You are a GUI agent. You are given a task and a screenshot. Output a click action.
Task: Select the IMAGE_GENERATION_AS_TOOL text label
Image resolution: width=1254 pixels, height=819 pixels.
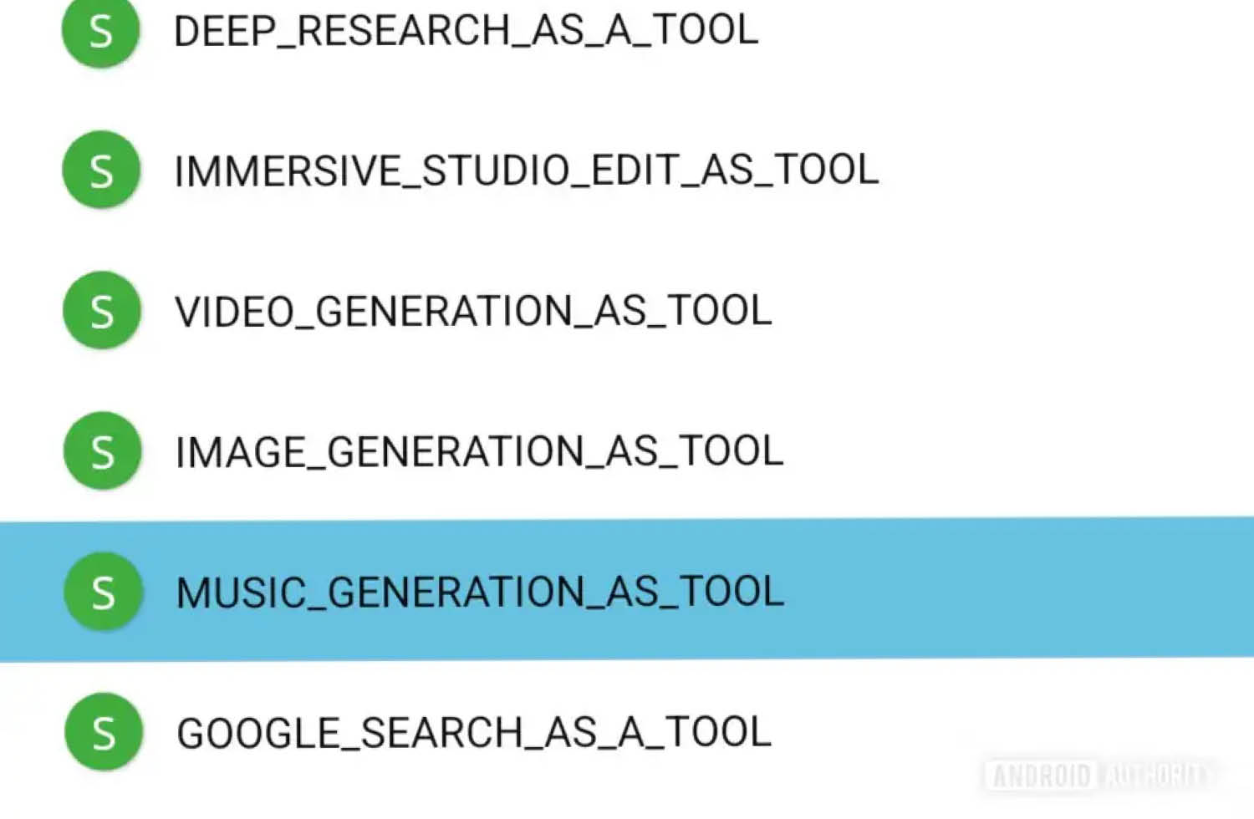[479, 451]
